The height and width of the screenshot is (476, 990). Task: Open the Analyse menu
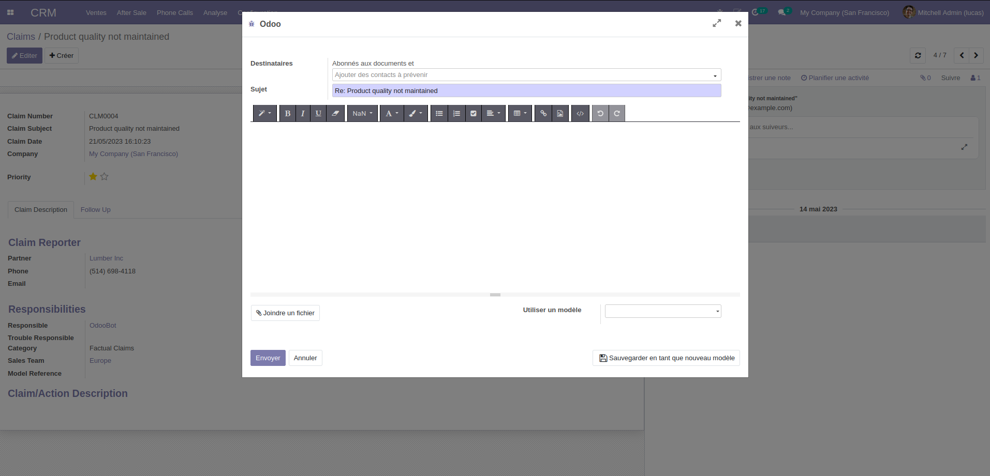pos(215,12)
